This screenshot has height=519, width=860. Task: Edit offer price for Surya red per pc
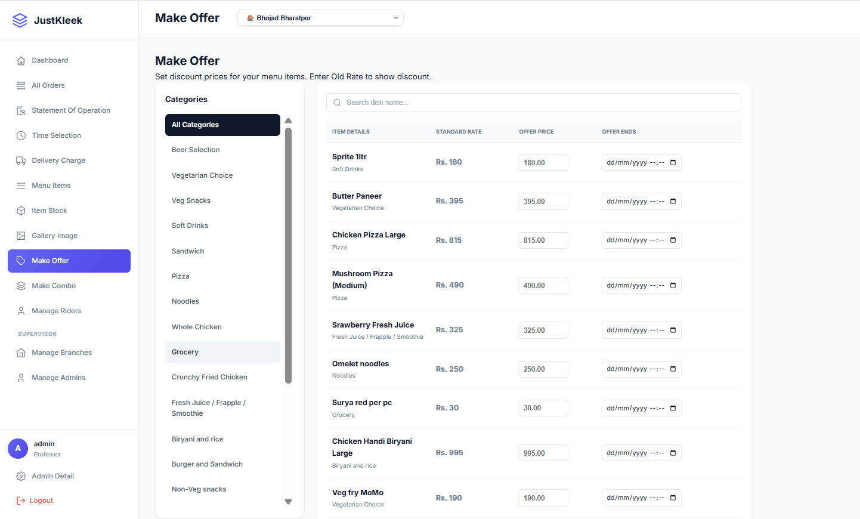pos(543,408)
